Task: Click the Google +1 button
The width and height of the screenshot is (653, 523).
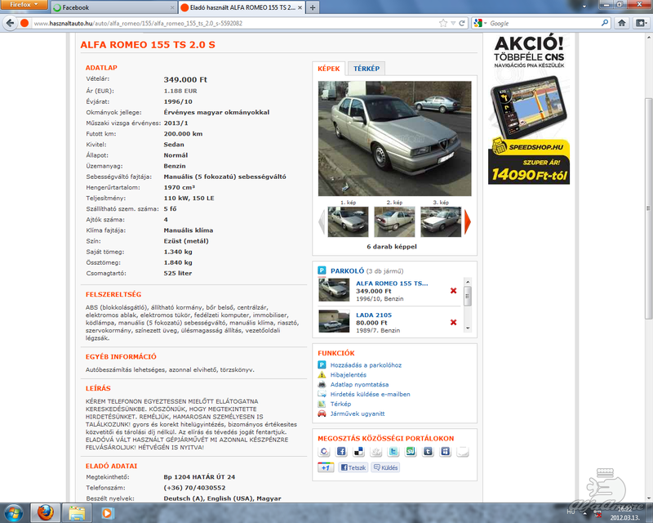Action: 326,467
